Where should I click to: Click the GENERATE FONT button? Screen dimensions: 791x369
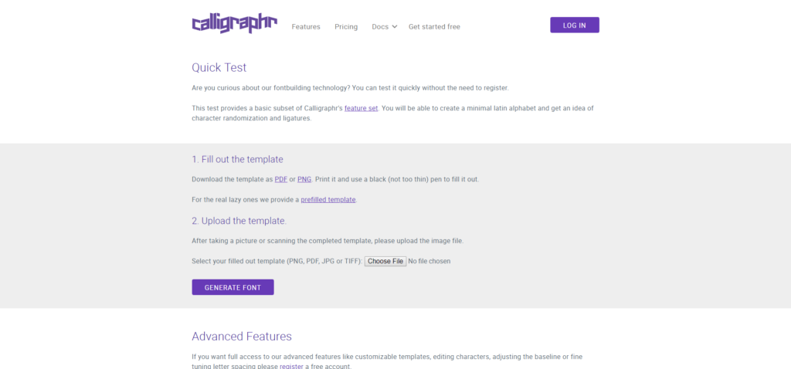233,287
